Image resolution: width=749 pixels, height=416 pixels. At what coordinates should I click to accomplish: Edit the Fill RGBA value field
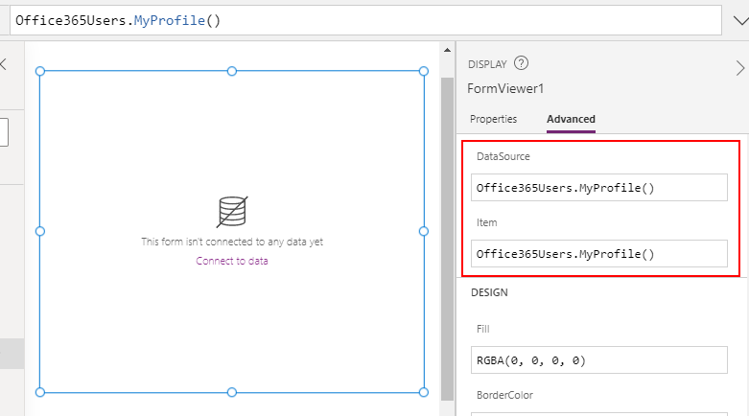click(599, 360)
